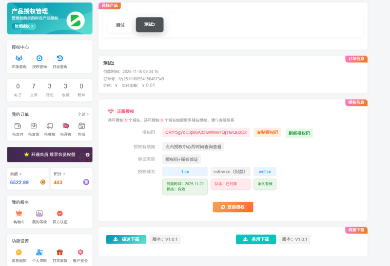The width and height of the screenshot is (390, 266).
Task: Click the green product logo in banner
Action: coord(76,20)
